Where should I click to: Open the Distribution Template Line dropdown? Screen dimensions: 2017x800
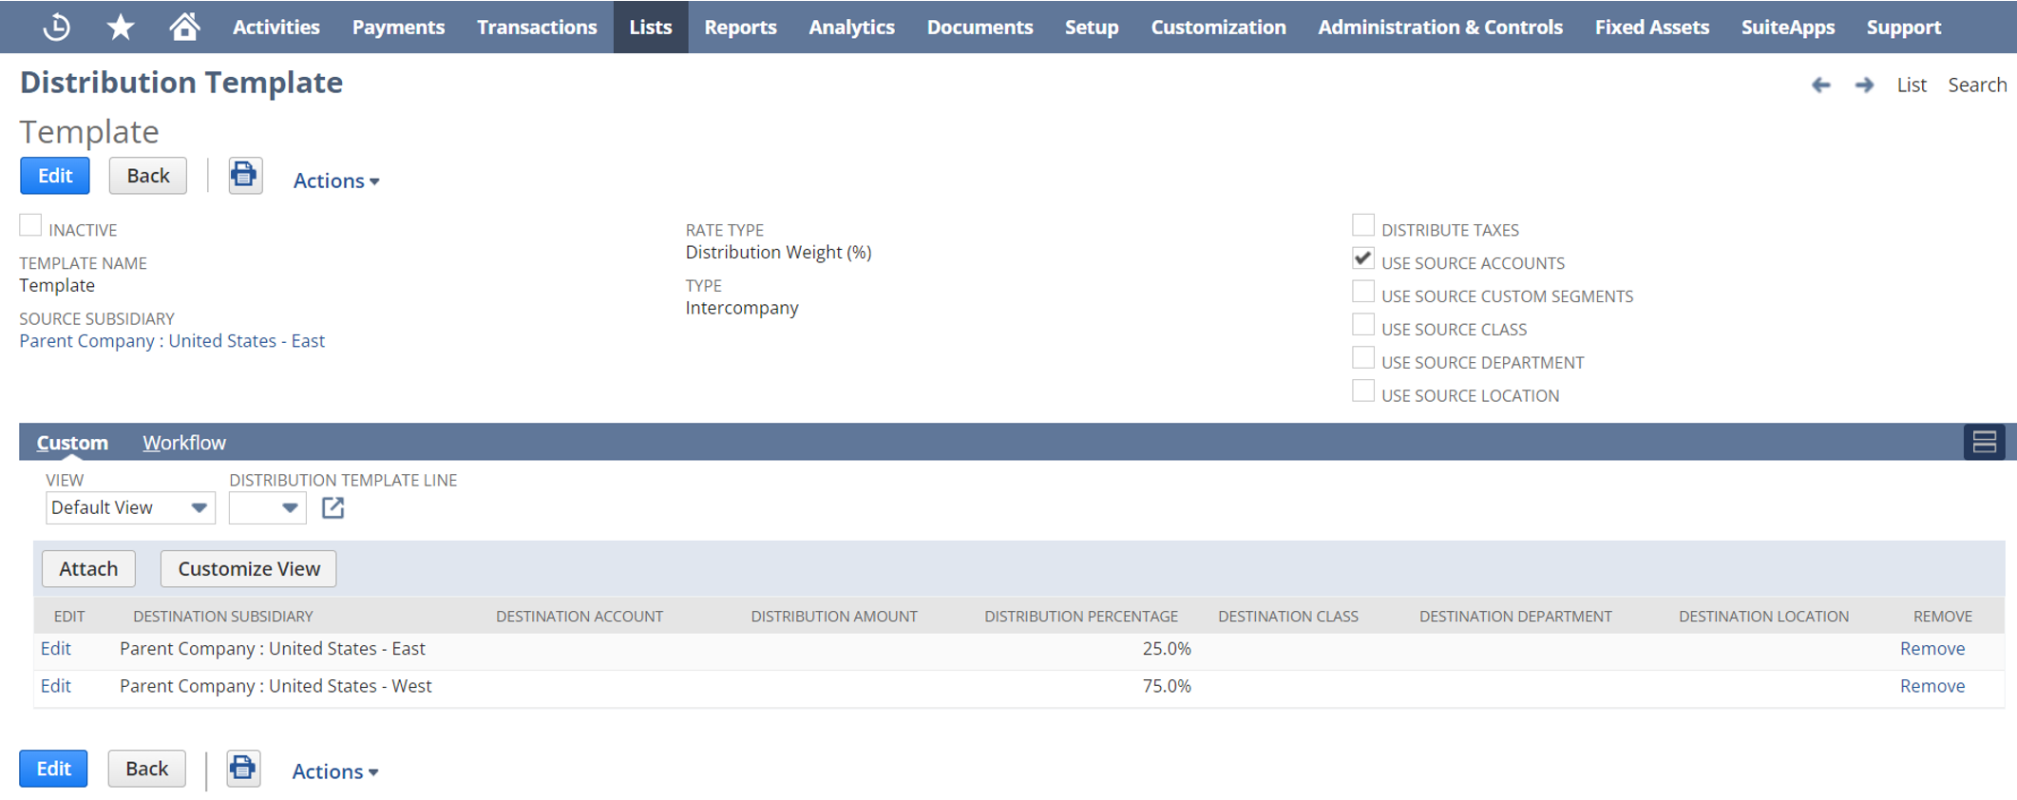[x=267, y=508]
